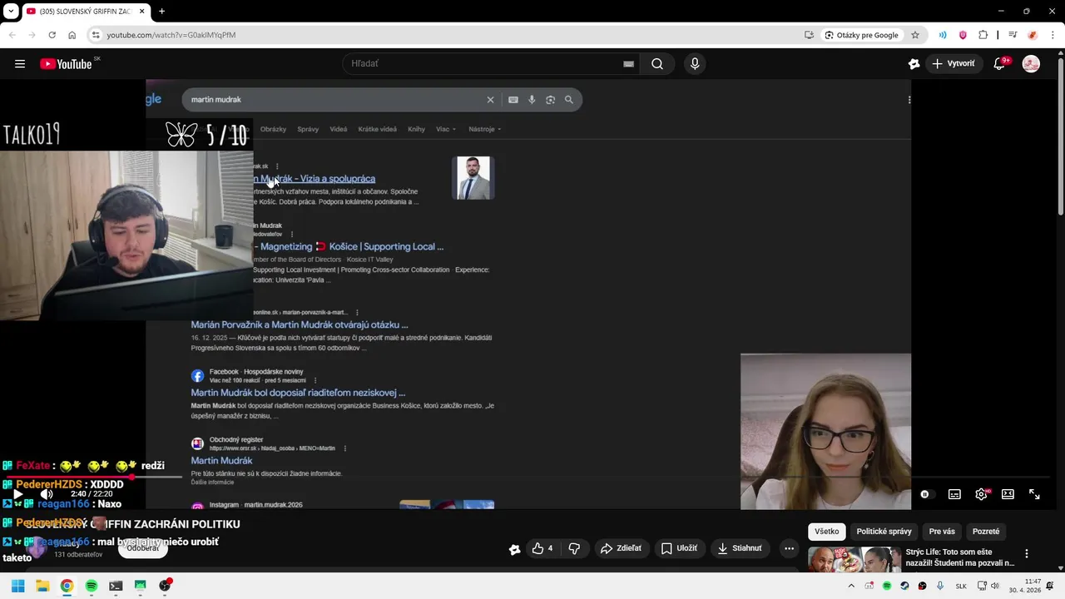
Task: Mute the video via speaker icon
Action: (47, 494)
